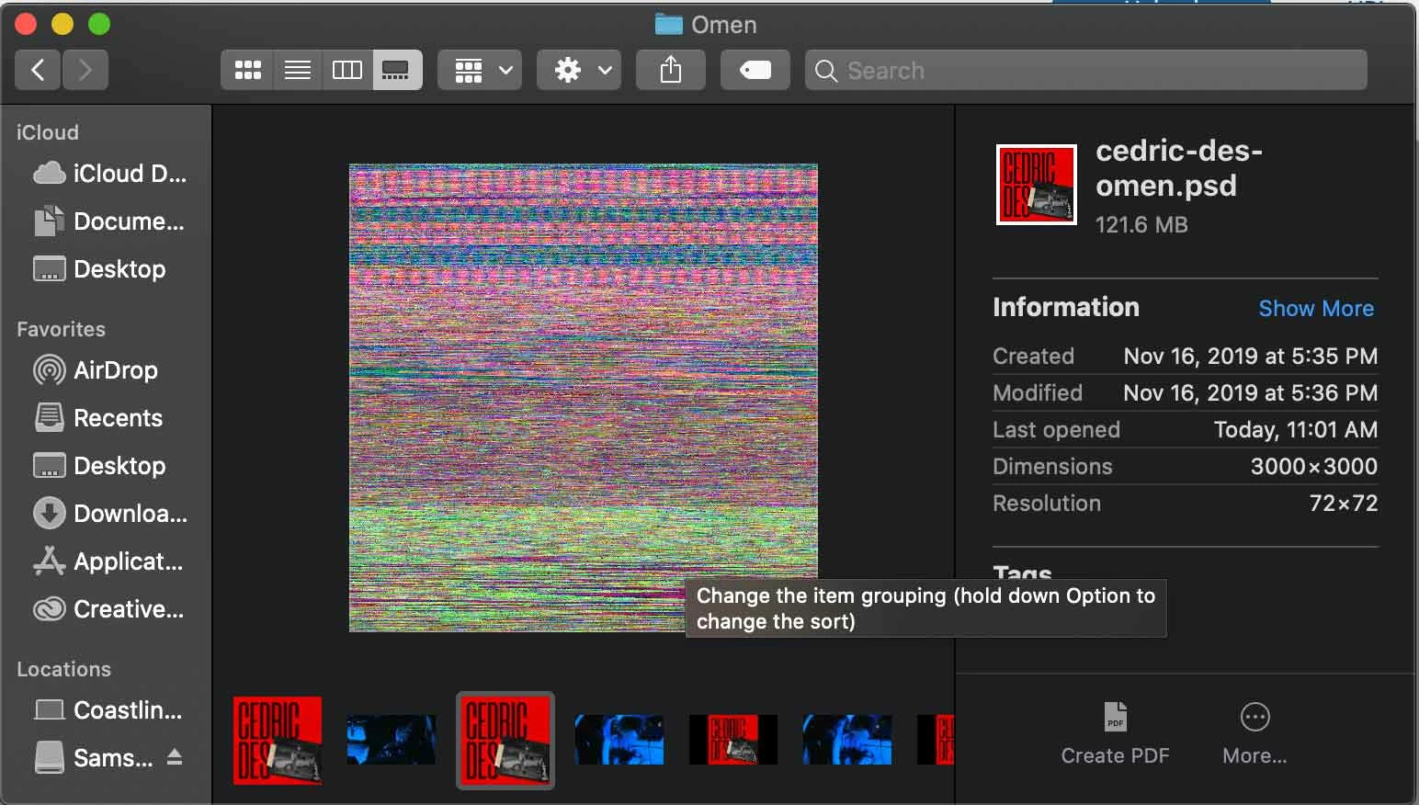Click the iCloud section header
1419x805 pixels.
click(x=47, y=132)
